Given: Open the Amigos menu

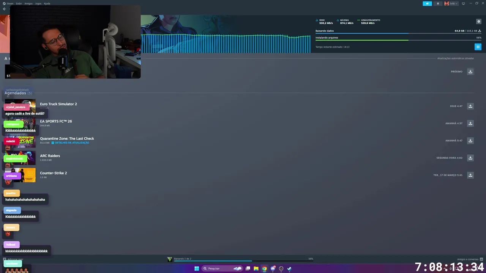Looking at the screenshot, I should coord(28,3).
